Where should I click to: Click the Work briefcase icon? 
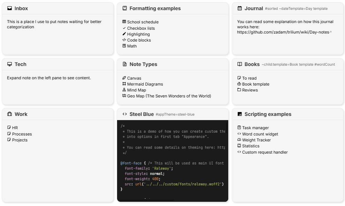(x=9, y=114)
